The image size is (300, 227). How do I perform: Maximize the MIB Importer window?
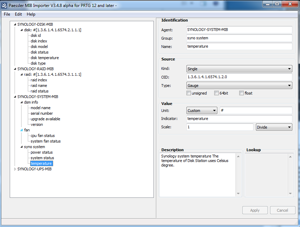click(x=277, y=4)
